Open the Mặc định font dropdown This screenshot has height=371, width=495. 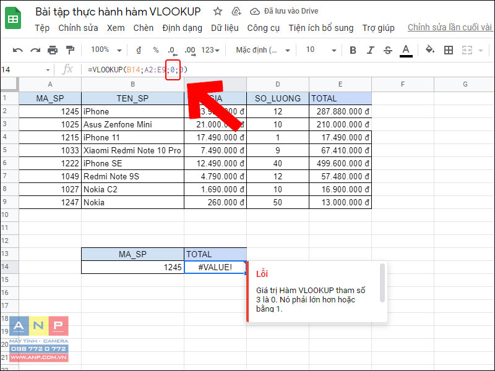pos(263,50)
